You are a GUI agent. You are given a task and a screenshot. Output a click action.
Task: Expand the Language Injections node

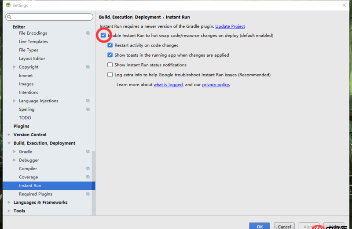[x=15, y=101]
